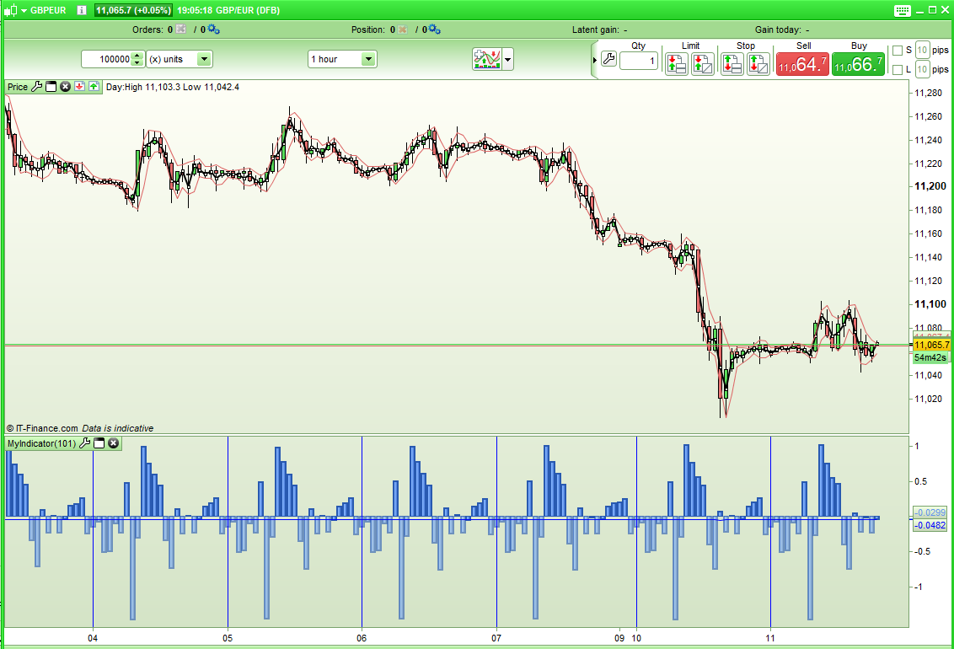Click the Qty input field
This screenshot has height=649, width=954.
point(637,62)
